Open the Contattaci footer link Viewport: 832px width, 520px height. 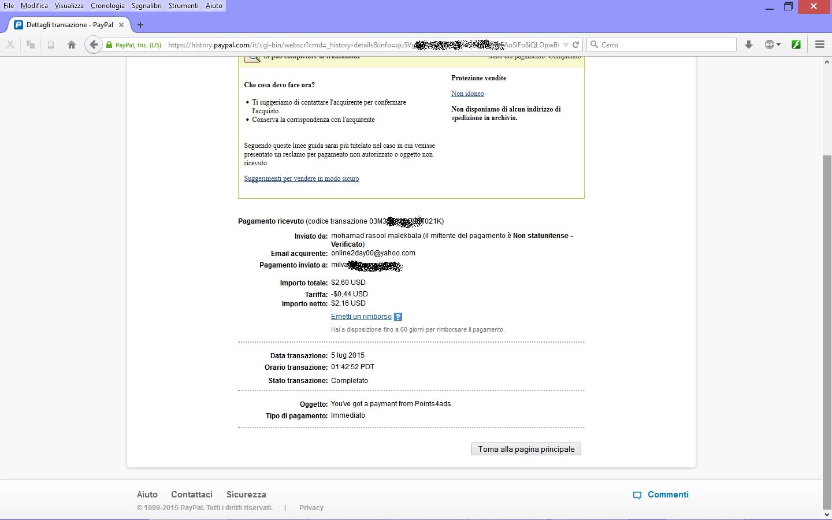point(192,495)
